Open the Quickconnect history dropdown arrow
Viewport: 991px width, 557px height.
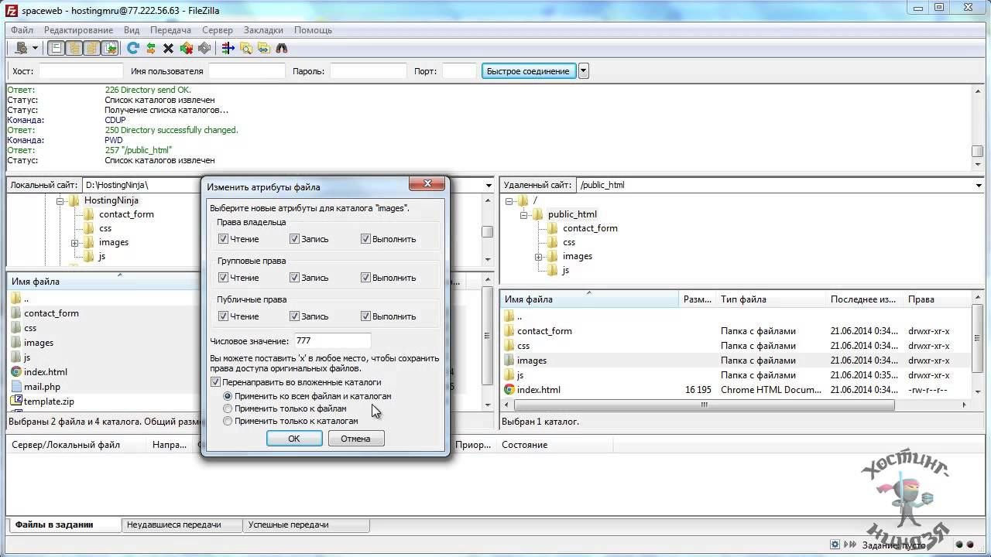pyautogui.click(x=584, y=71)
